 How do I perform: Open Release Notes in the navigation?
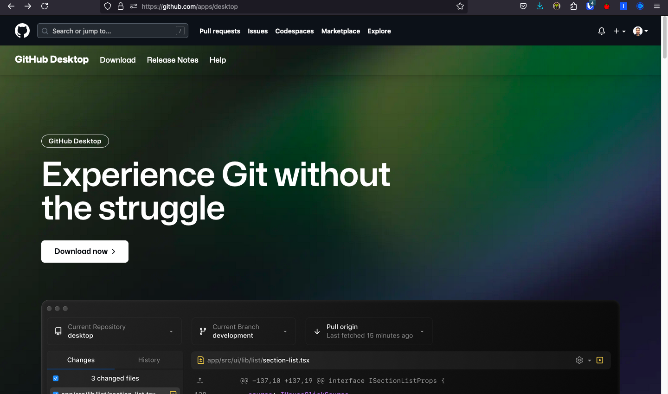click(173, 60)
